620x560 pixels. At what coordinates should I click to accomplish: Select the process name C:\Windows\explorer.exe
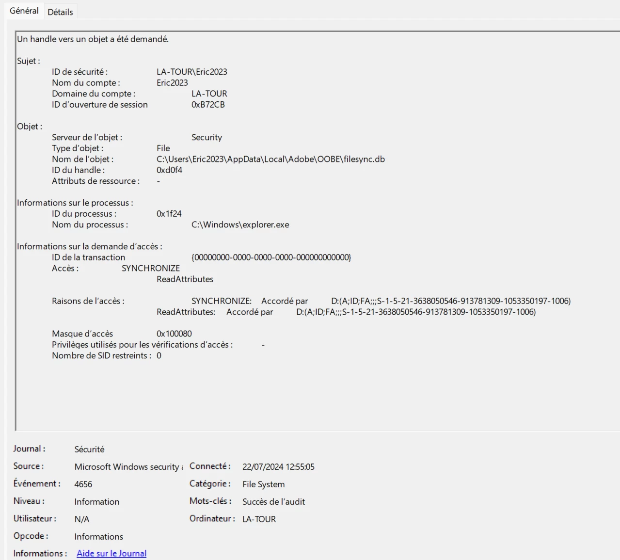tap(240, 224)
